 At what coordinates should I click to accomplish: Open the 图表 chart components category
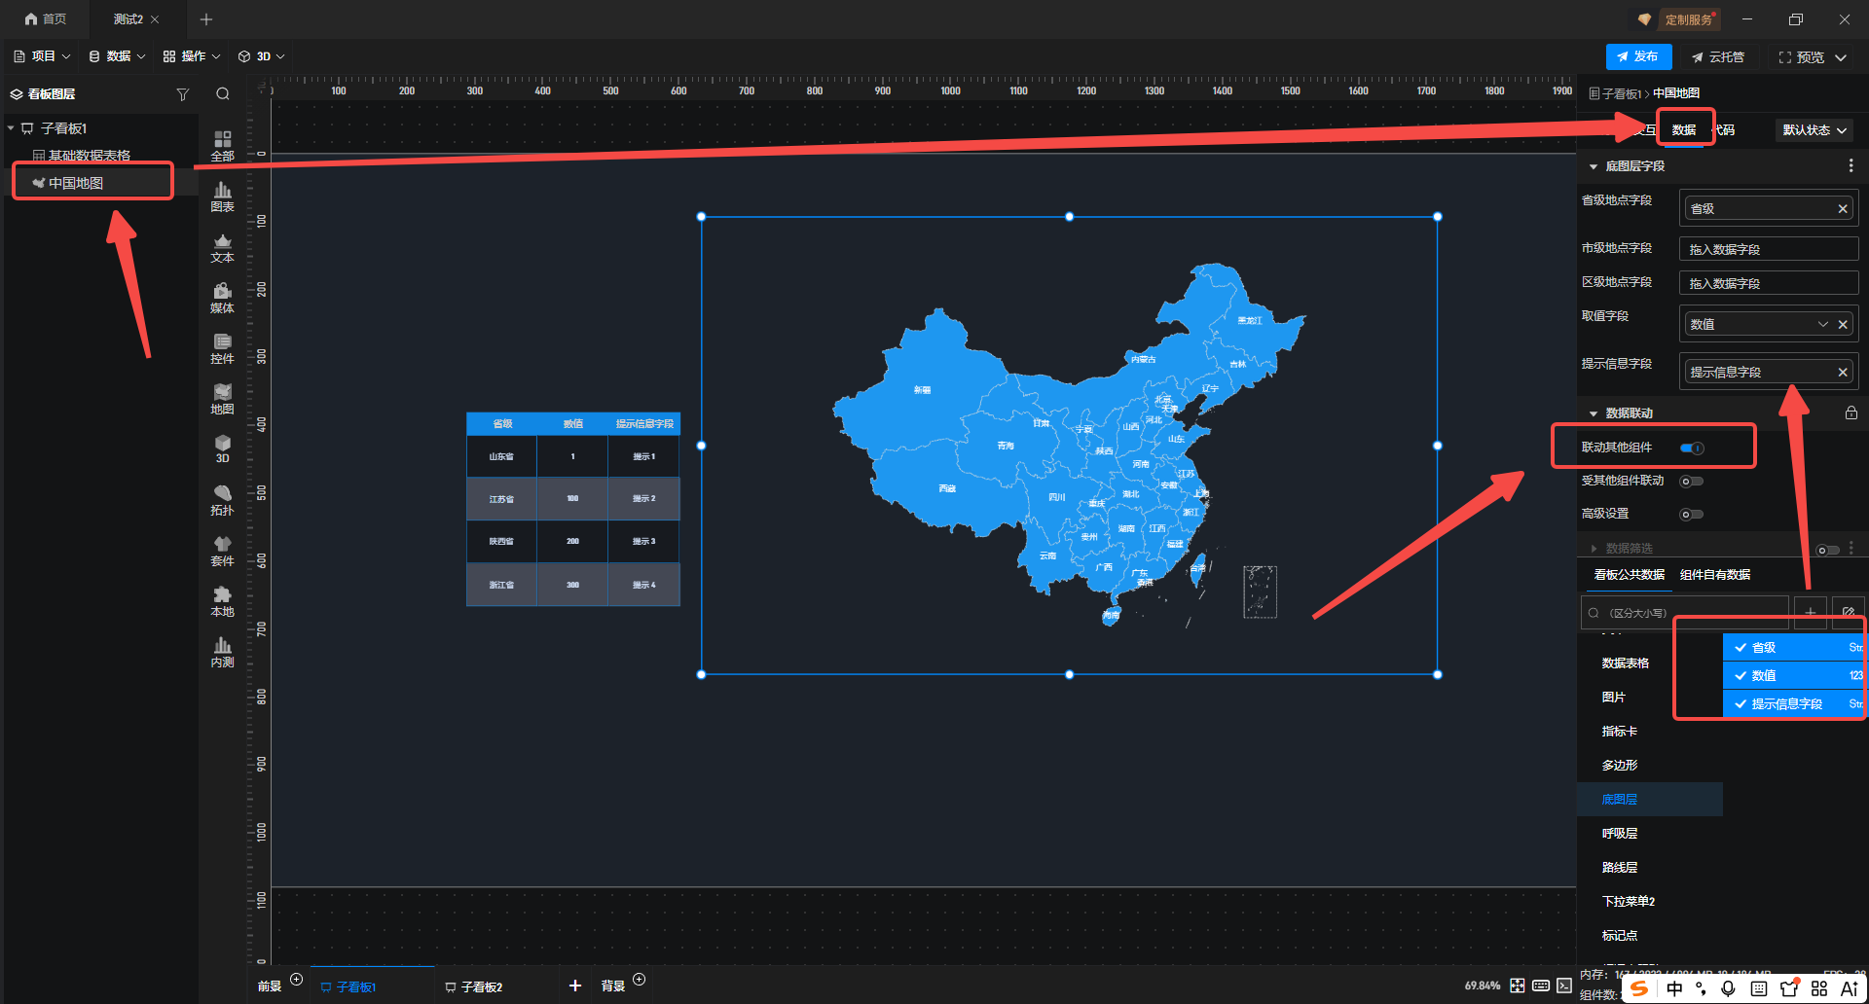point(222,197)
